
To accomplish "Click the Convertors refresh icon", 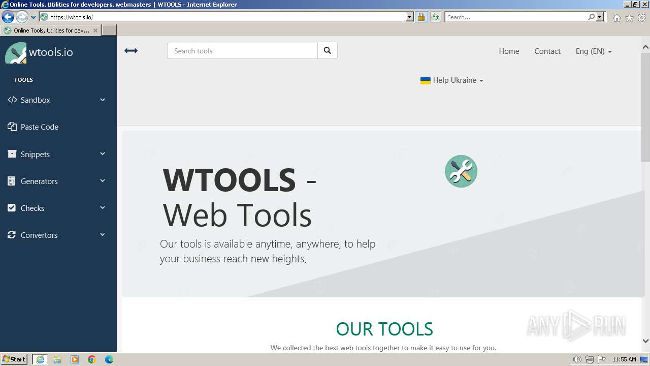I will tap(12, 235).
